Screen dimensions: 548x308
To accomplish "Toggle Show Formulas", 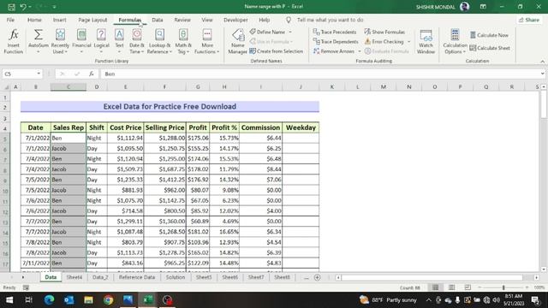I will [384, 32].
